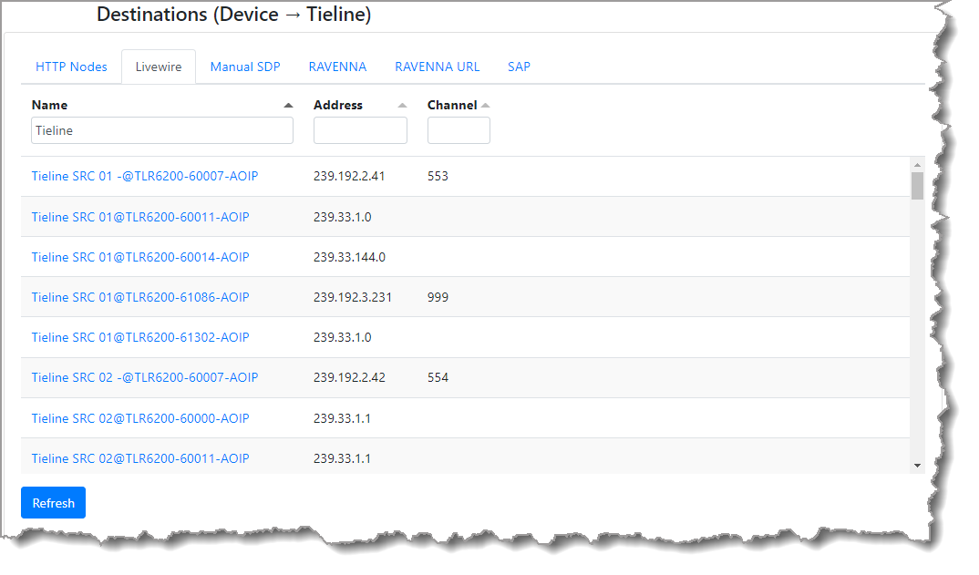Select Tieline SRC 02@TLR6200-60011-AOIP
The width and height of the screenshot is (979, 575).
(x=140, y=458)
